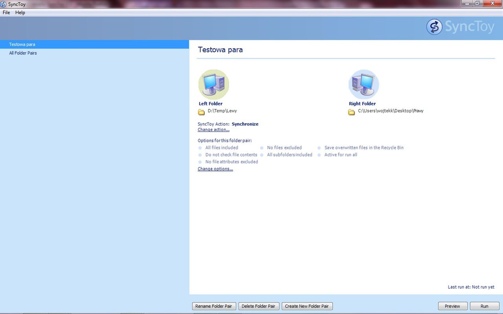Click the right folder path ending in Prawy
Viewport: 503px width, 314px height.
391,111
